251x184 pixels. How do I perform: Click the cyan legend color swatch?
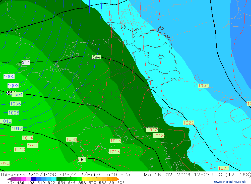coord(54,179)
